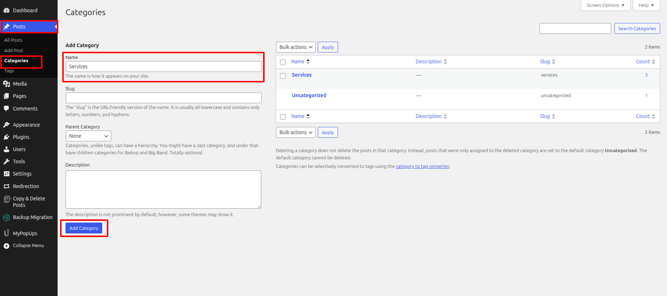Click the Tools wrench icon
667x296 pixels.
pyautogui.click(x=6, y=161)
